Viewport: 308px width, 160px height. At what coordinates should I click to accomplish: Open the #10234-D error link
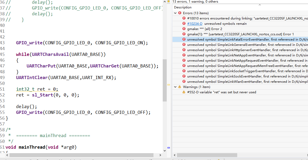[195, 24]
